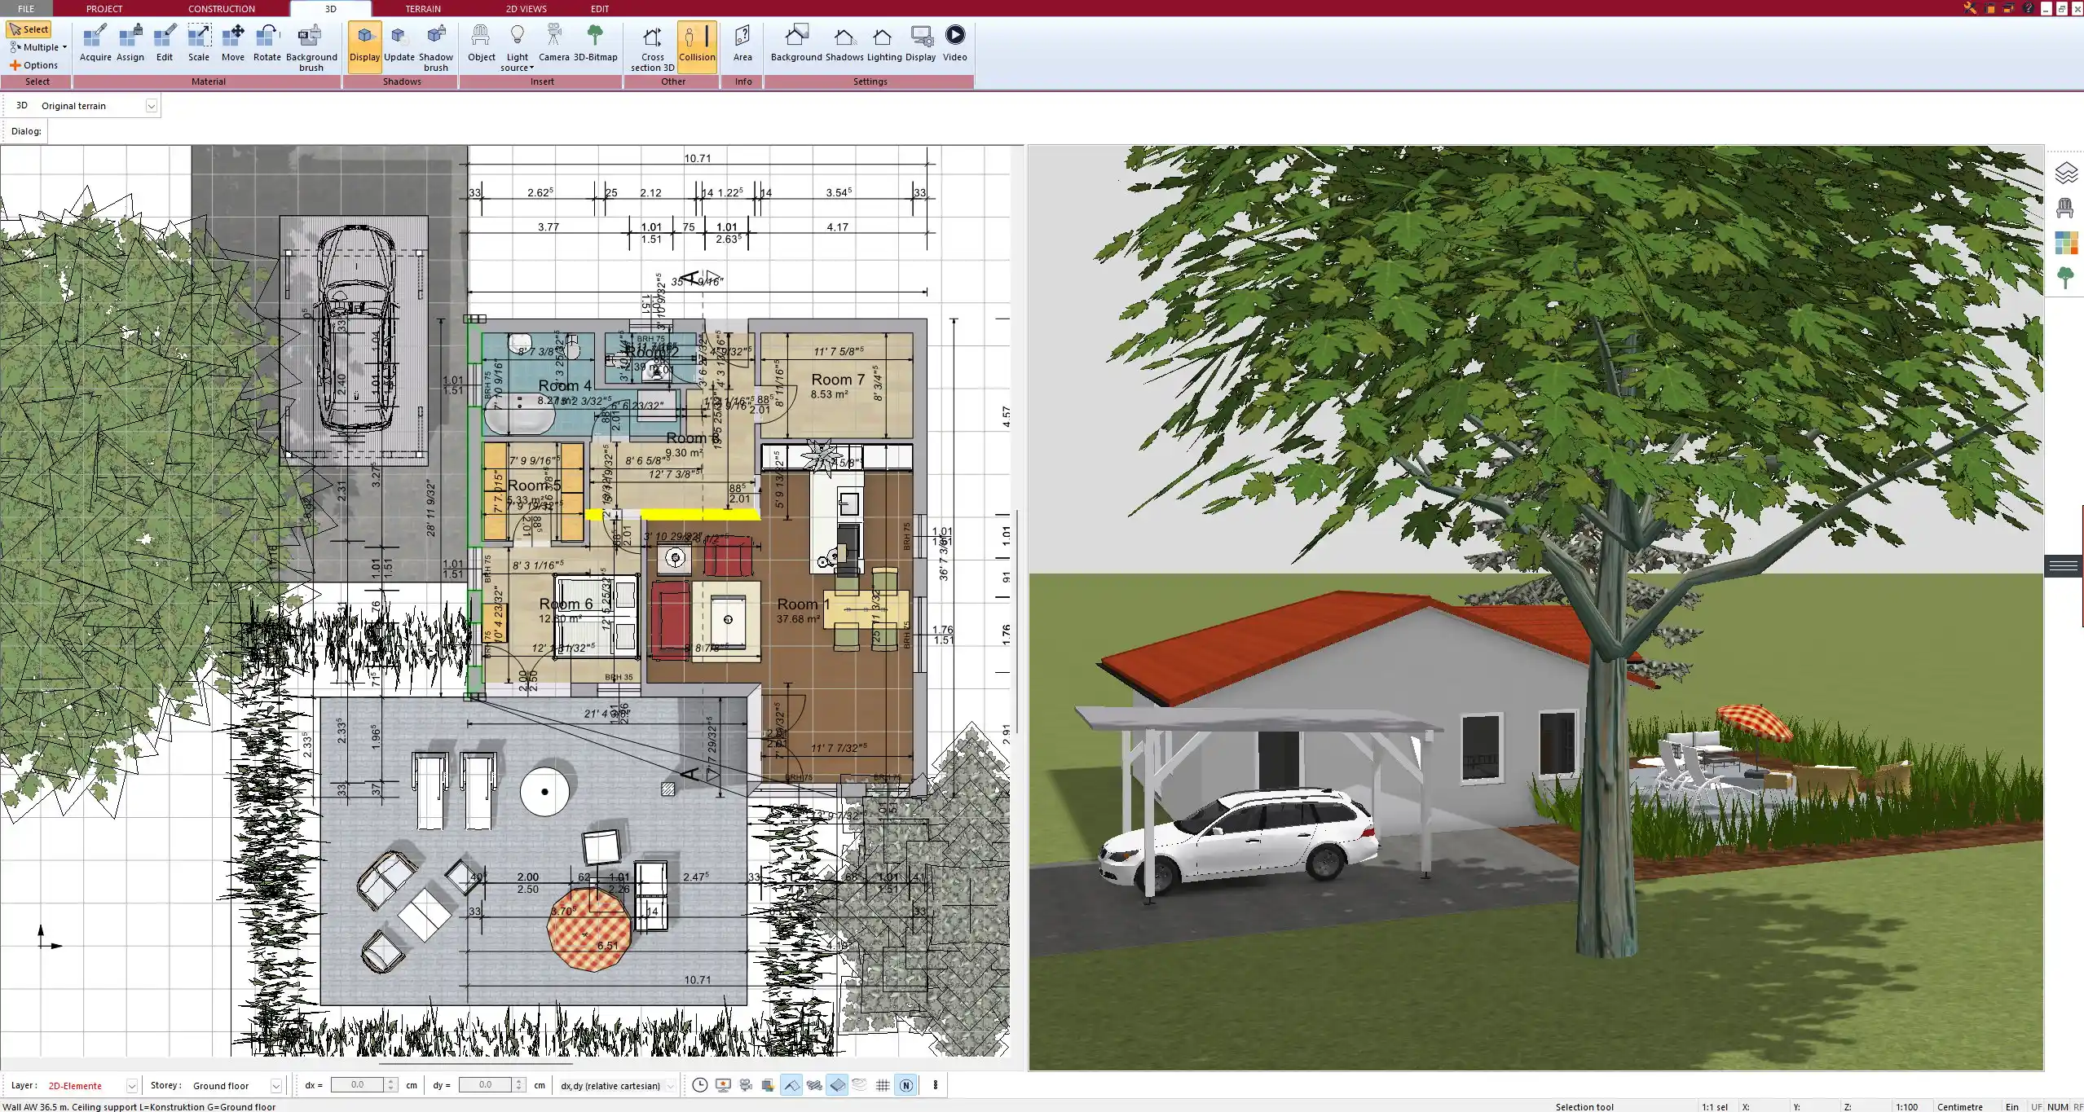Open the Layer 2D-Elemente dropdown
The width and height of the screenshot is (2084, 1112).
click(x=131, y=1086)
